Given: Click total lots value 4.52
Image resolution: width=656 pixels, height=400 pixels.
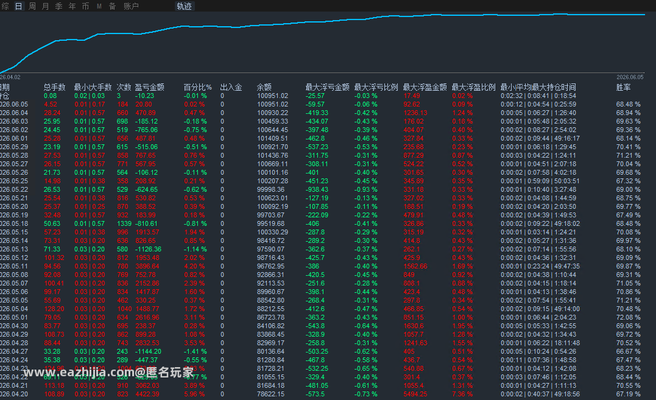Looking at the screenshot, I should click(x=50, y=105).
